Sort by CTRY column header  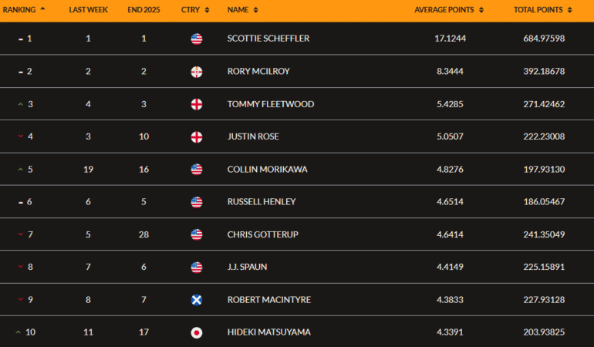click(x=195, y=10)
